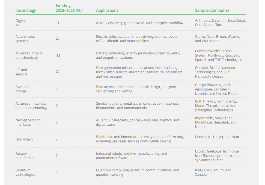This screenshot has height=185, width=265.
Task: Click Advanced materials and nanotechnology label
Action: click(x=31, y=106)
